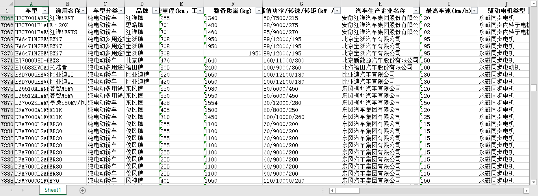Click horizontal scrollbar left arrow

pyautogui.click(x=332, y=191)
